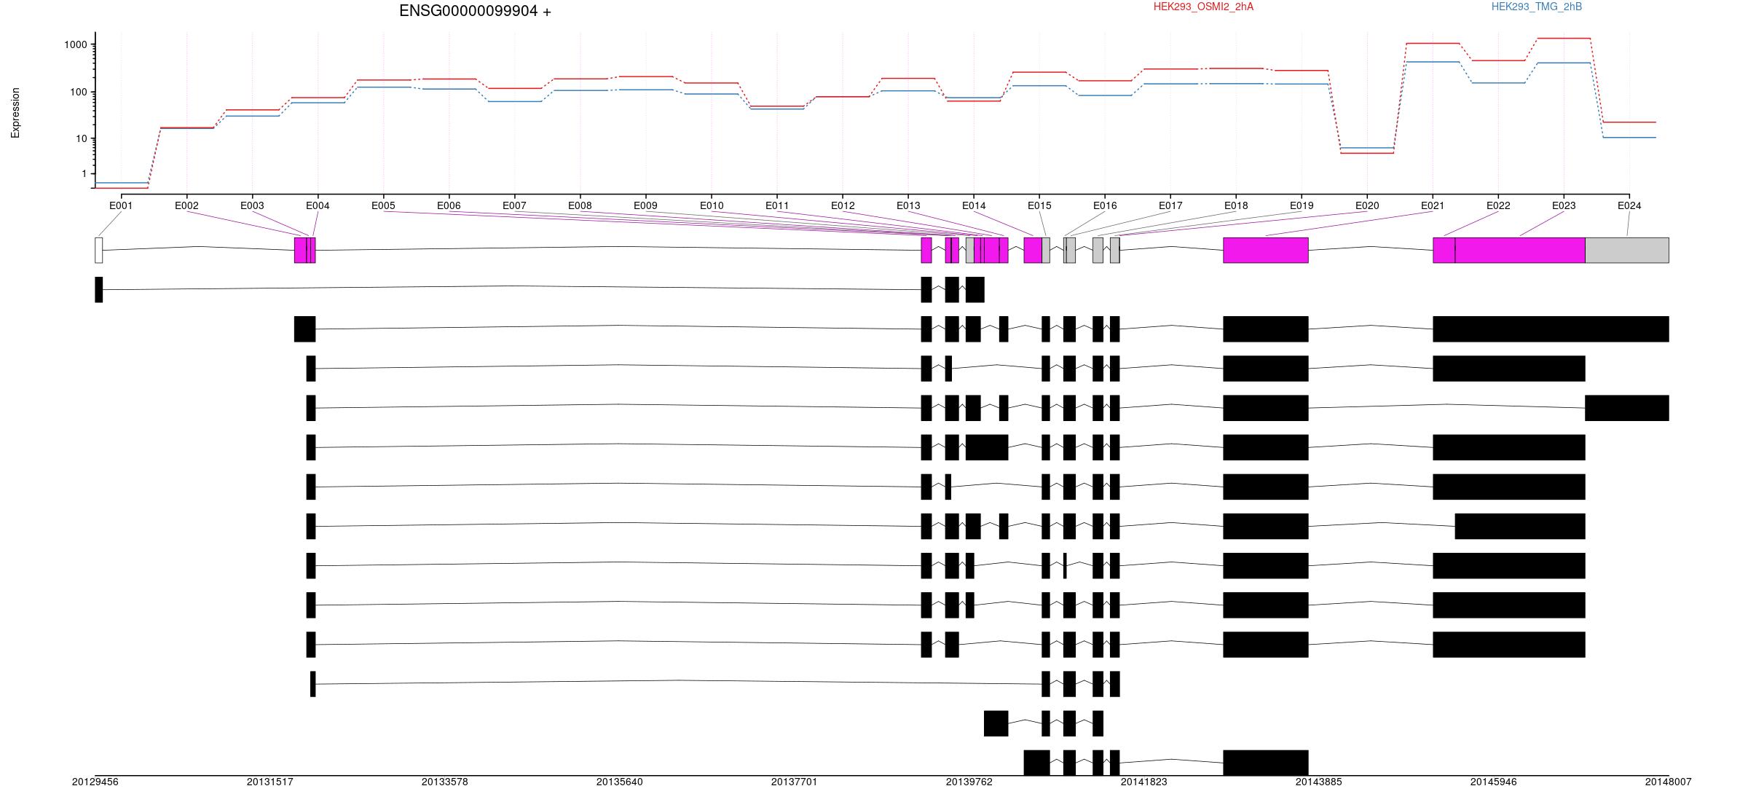Click genomic coordinate 20139762
Image resolution: width=1748 pixels, height=794 pixels.
pos(969,782)
